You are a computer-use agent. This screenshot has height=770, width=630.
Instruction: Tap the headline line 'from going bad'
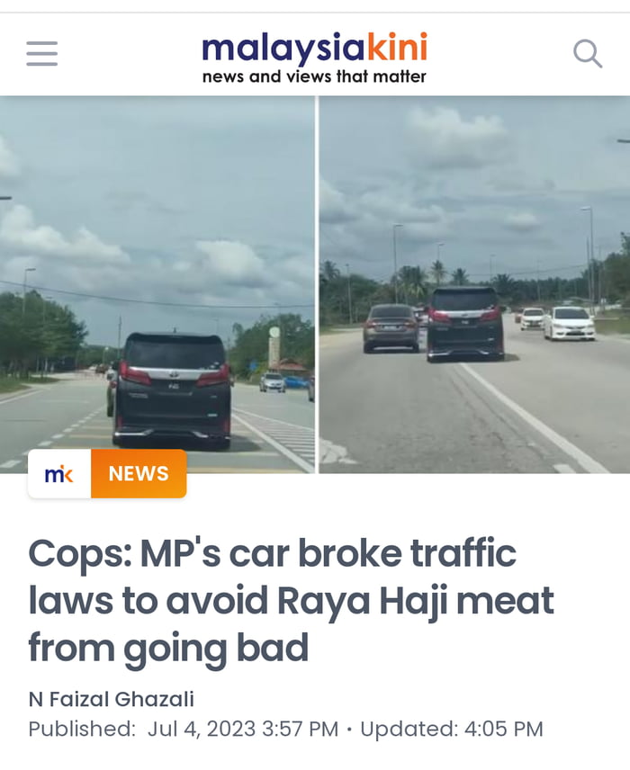click(x=168, y=649)
